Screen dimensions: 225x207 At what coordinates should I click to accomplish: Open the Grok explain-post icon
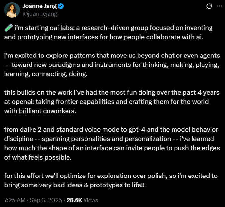209,6
